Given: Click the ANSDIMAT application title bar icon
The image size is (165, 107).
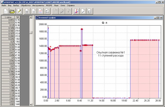Looking at the screenshot, I should (x=2, y=2).
